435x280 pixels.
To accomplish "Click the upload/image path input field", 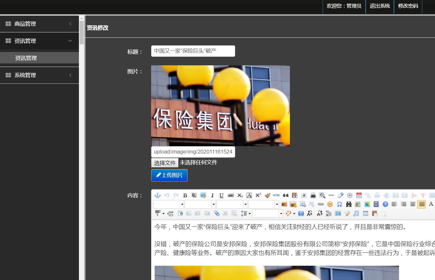I will (x=193, y=152).
